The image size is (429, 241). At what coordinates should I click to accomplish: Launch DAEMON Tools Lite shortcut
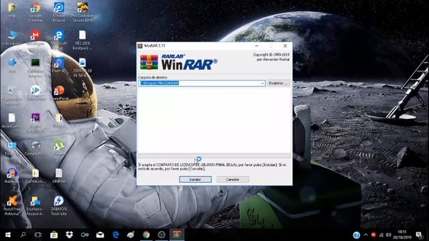[58, 206]
